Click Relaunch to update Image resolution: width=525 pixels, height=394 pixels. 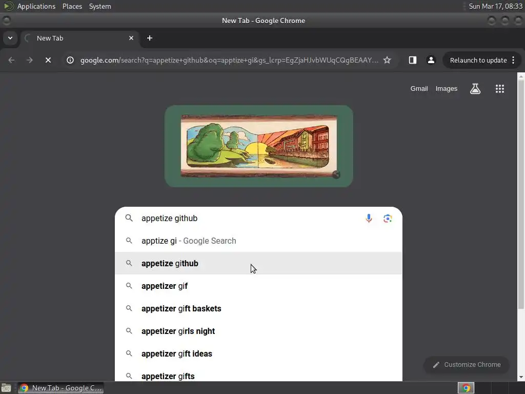478,61
